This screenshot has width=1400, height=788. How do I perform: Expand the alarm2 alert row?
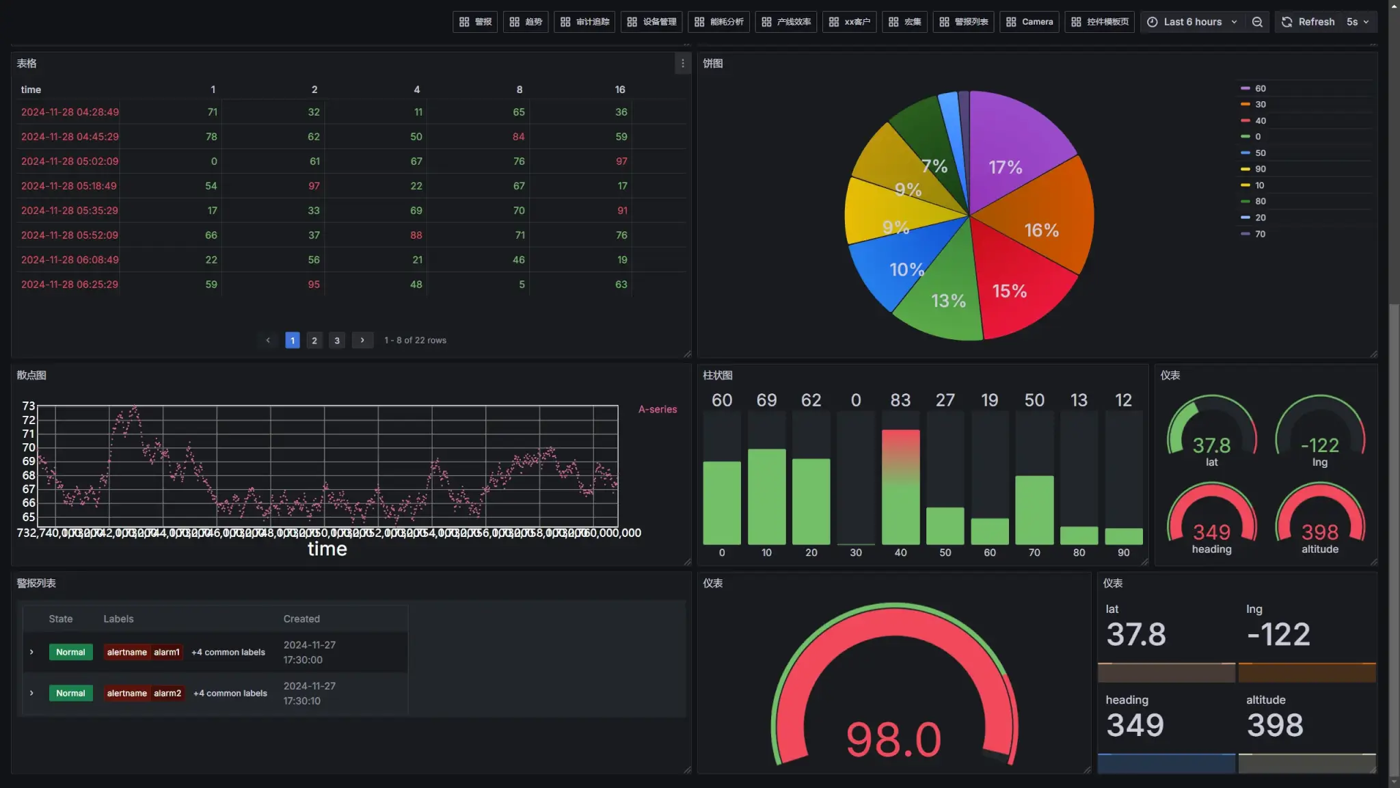tap(31, 693)
